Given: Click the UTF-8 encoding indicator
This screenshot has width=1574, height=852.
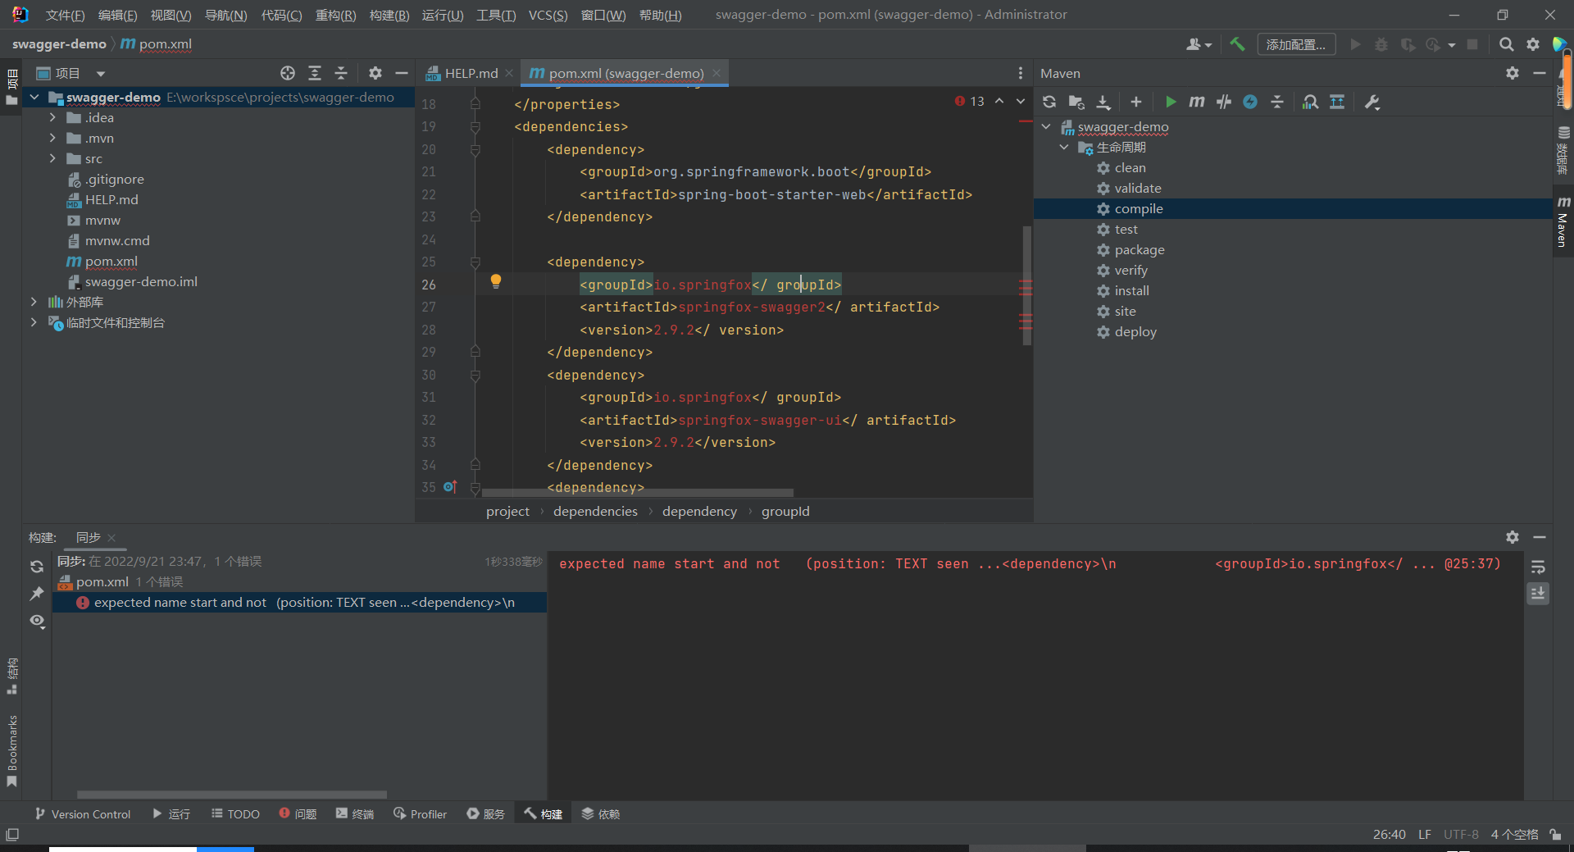Looking at the screenshot, I should click(x=1461, y=834).
